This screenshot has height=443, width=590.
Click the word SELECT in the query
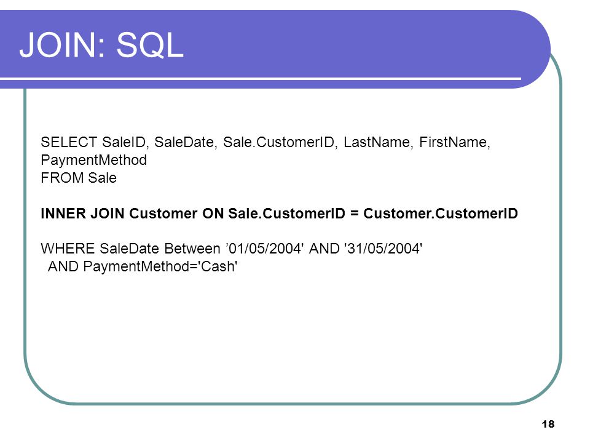tap(69, 142)
